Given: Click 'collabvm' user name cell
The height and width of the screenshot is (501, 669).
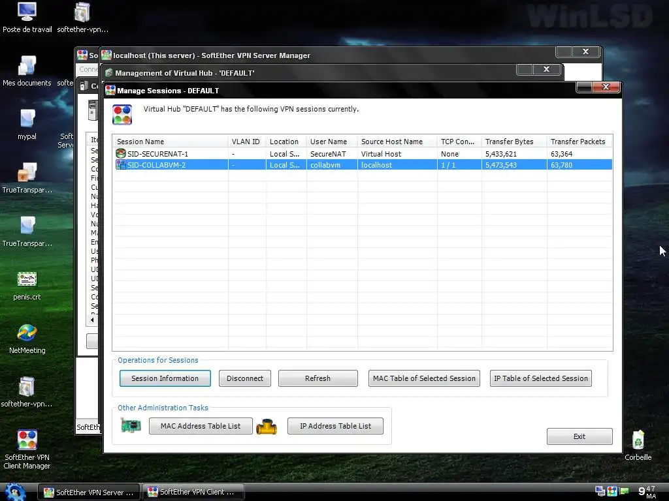Looking at the screenshot, I should click(325, 165).
